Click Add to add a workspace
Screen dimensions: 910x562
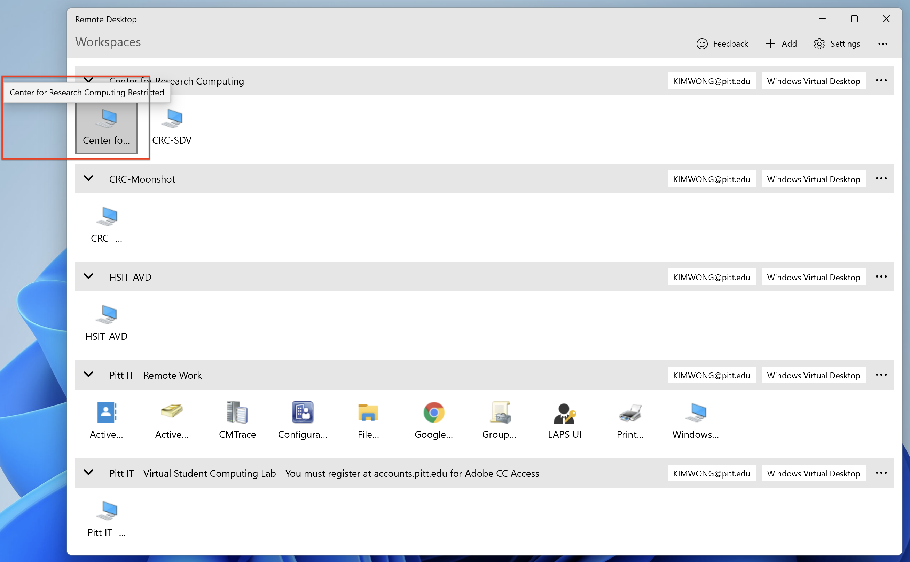pos(781,44)
